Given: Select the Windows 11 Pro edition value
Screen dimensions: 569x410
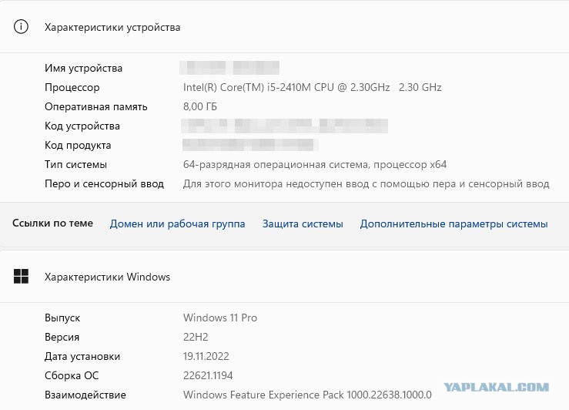Looking at the screenshot, I should tap(220, 318).
